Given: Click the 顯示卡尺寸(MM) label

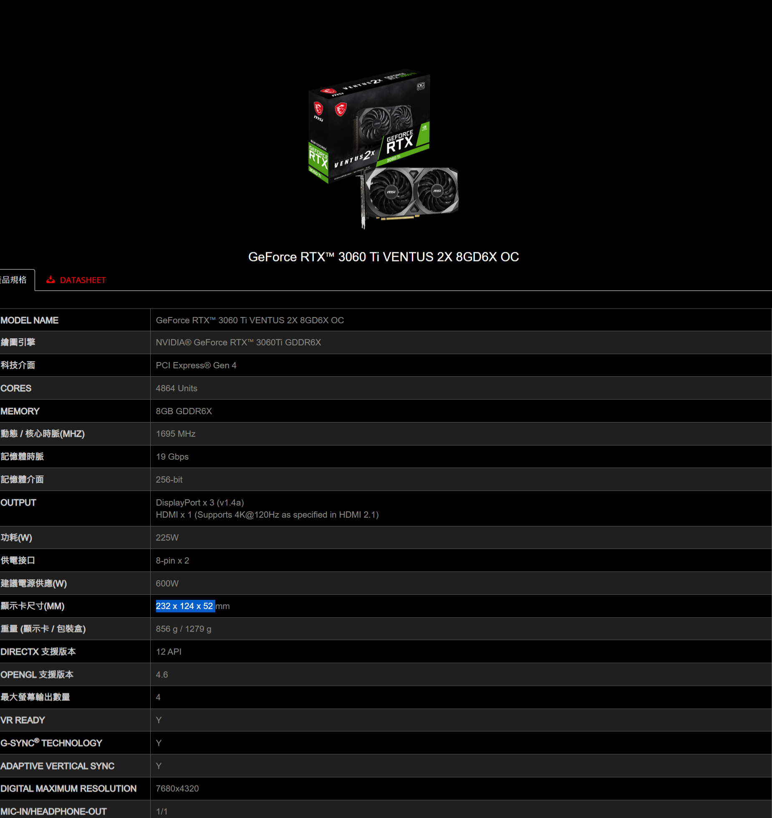Looking at the screenshot, I should 33,606.
